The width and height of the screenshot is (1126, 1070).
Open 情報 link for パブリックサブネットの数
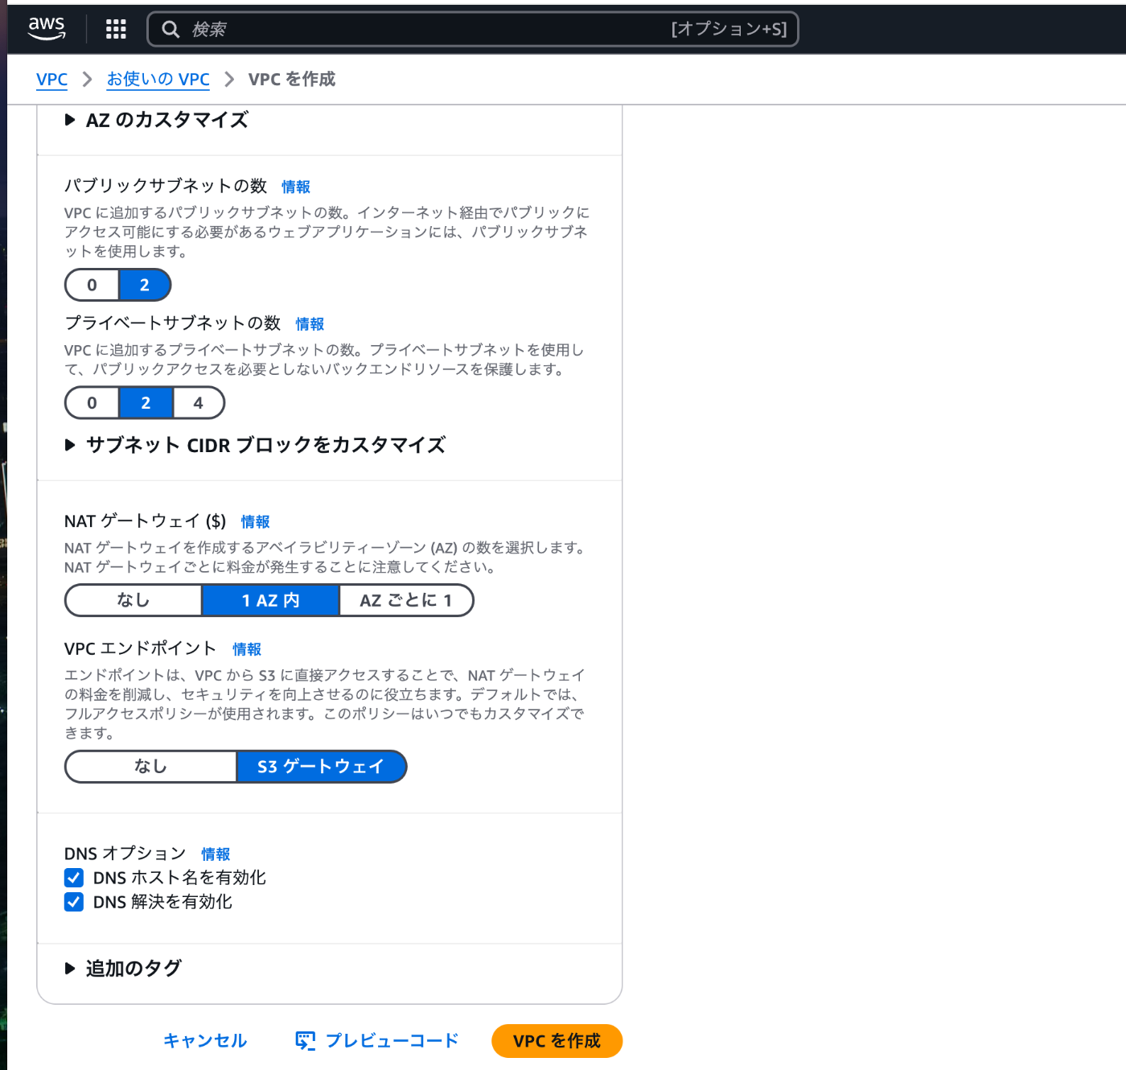click(296, 187)
